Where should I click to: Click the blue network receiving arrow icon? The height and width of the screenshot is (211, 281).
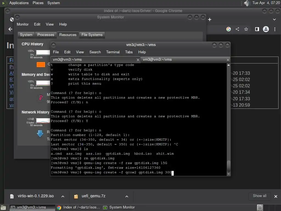point(40,134)
